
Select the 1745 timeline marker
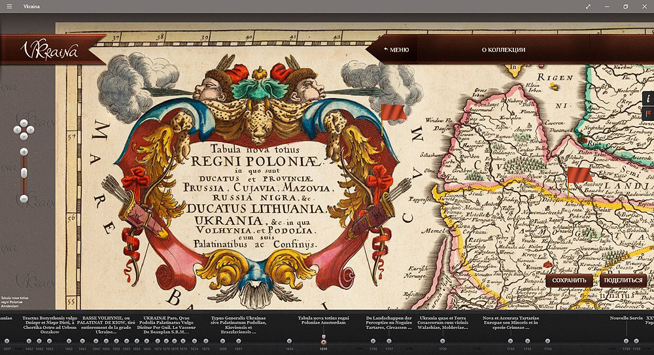pyautogui.click(x=547, y=341)
